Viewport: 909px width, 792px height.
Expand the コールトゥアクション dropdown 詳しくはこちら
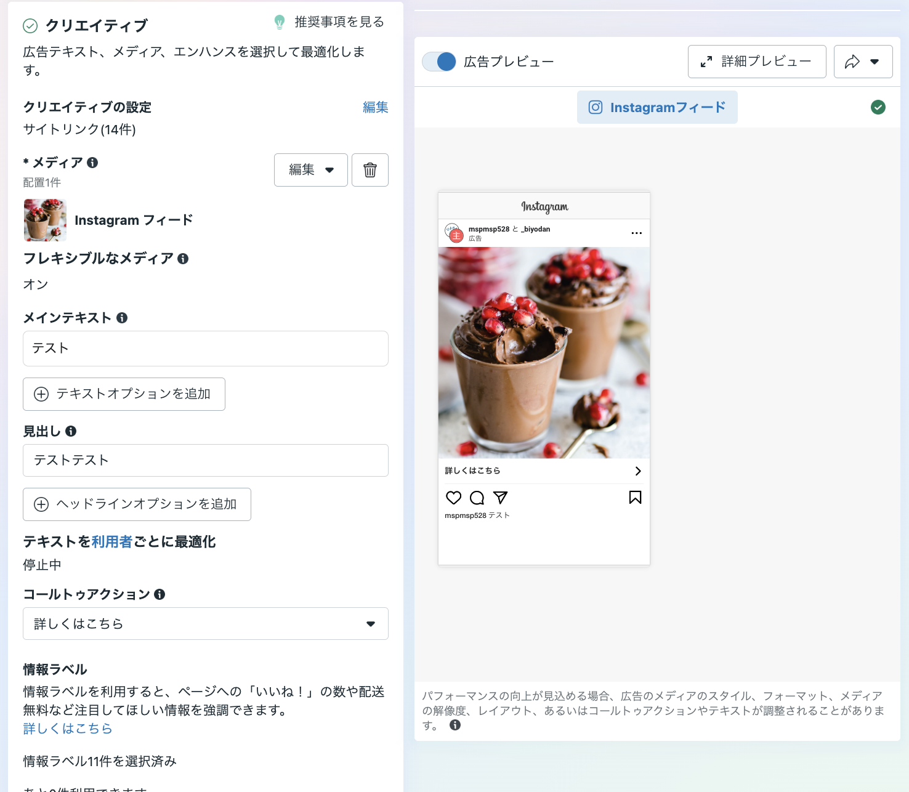(206, 624)
